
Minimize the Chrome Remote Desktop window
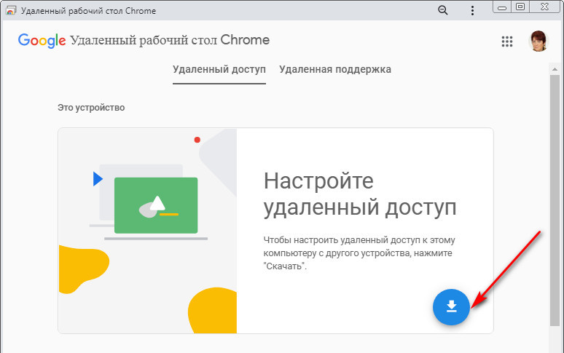[501, 7]
